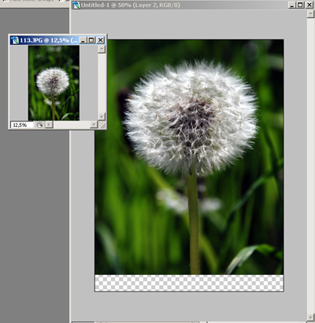The height and width of the screenshot is (323, 315).
Task: Click the scroll-up arrow in 113.JPG window
Action: coord(102,49)
